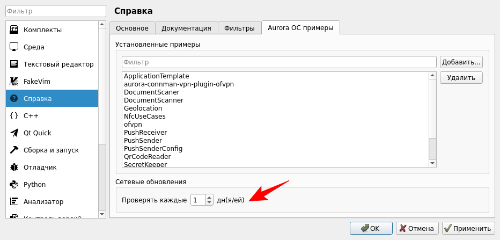Select the Python category icon

click(14, 184)
